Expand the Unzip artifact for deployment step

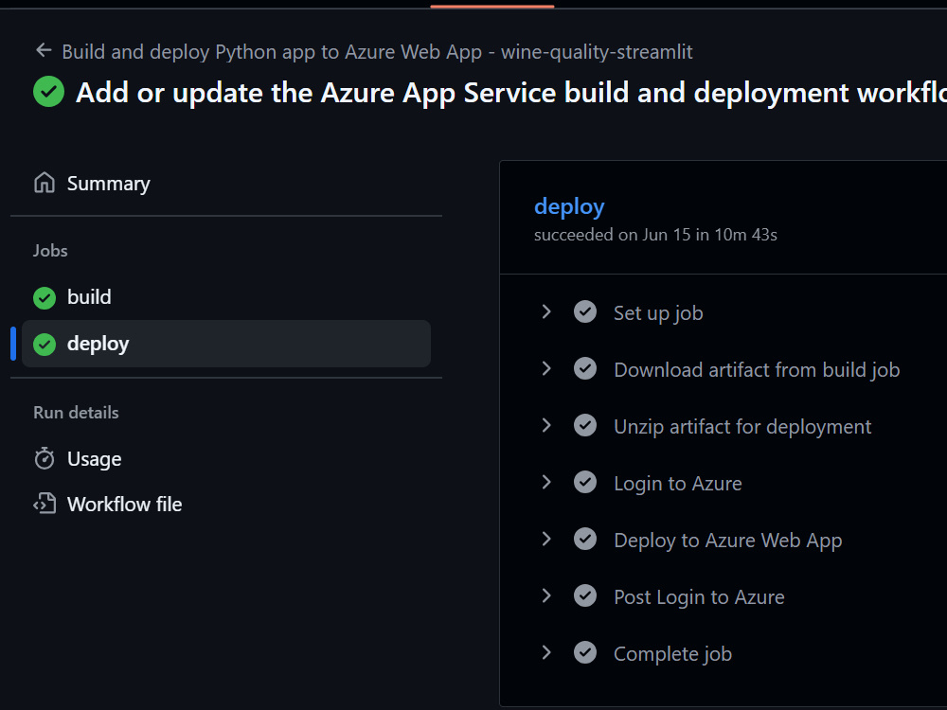(546, 426)
